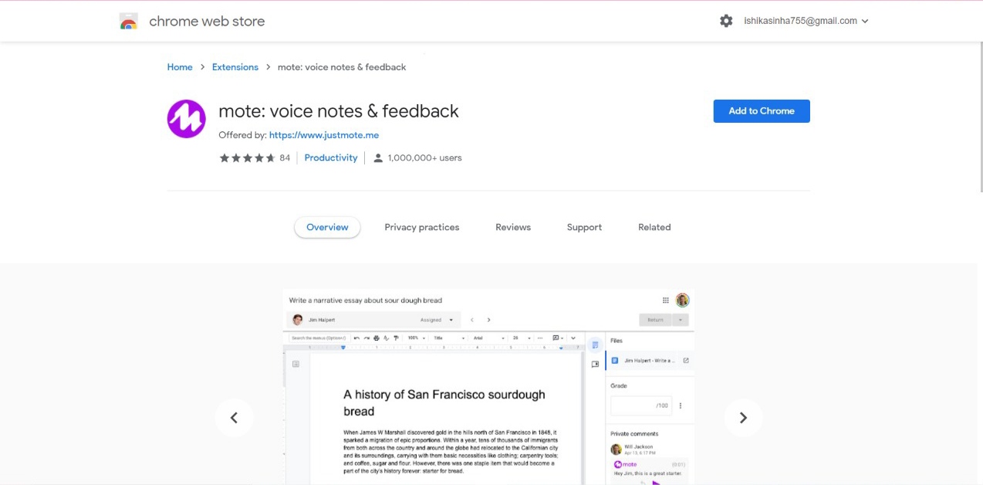Click the purple mote extension logo
983x485 pixels.
pyautogui.click(x=186, y=118)
